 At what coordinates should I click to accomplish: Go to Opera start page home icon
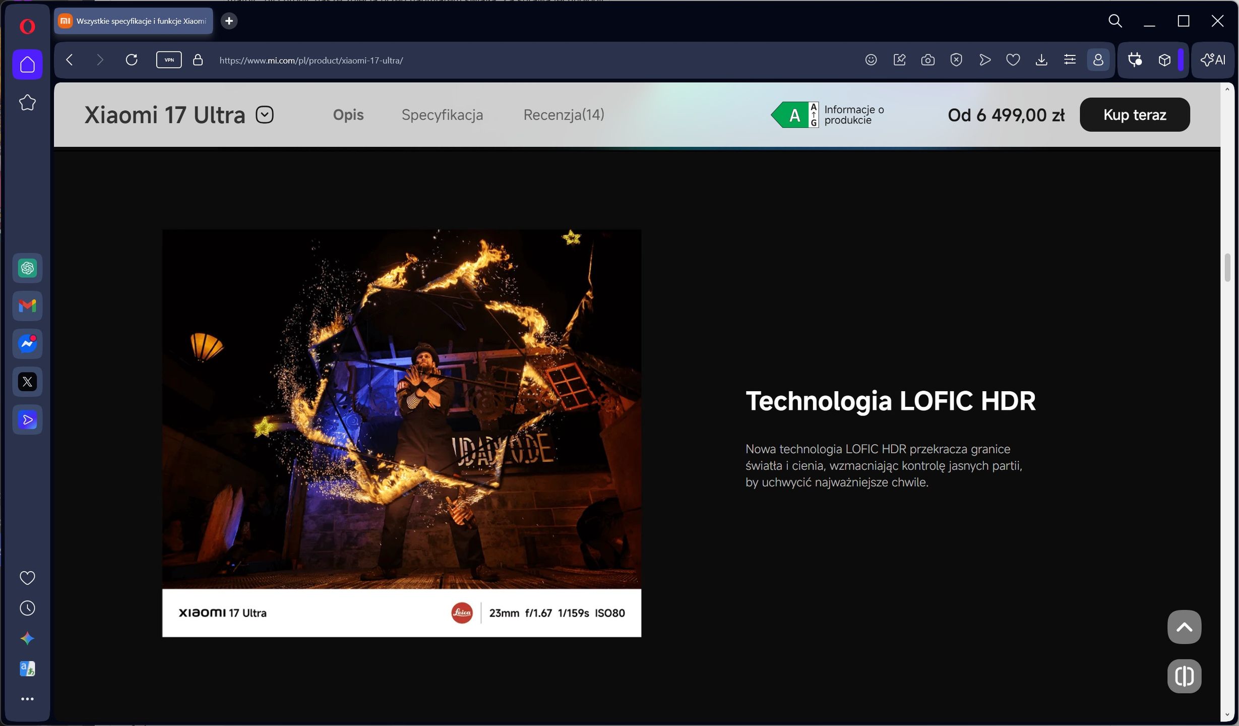[x=27, y=65]
